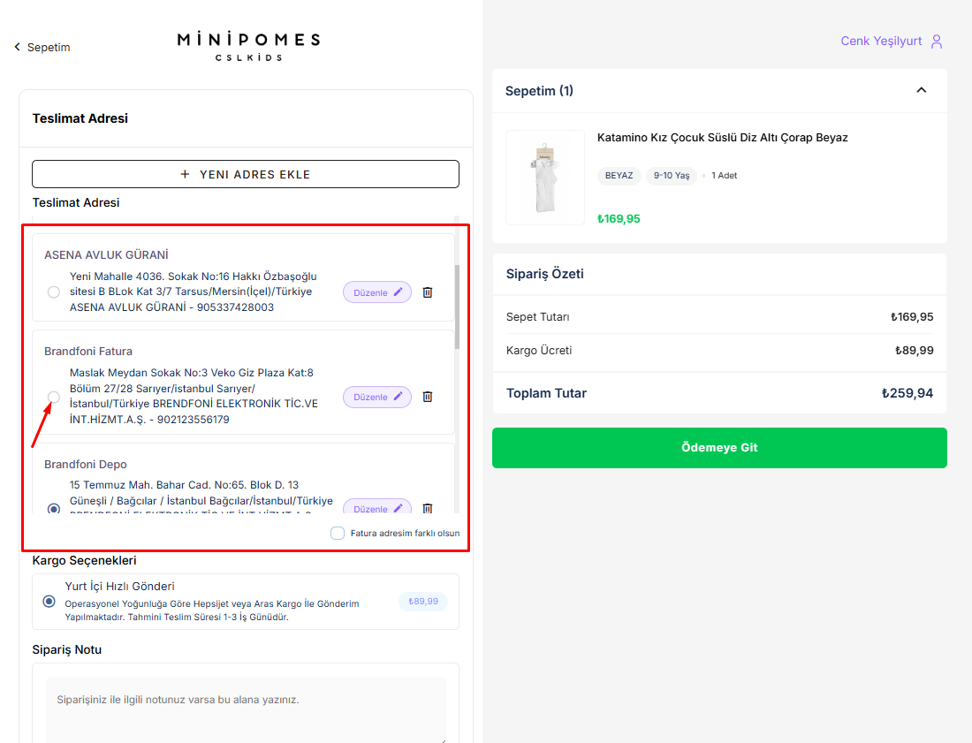The image size is (972, 743).
Task: Click the address list scrollbar
Action: [x=457, y=305]
